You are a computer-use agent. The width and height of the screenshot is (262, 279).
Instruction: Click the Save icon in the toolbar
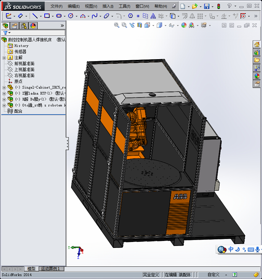tap(206, 6)
